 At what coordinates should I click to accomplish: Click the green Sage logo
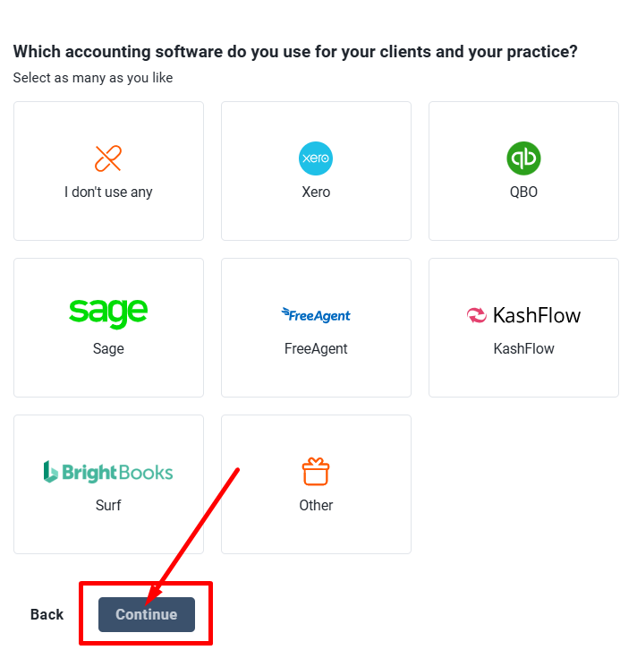(108, 312)
